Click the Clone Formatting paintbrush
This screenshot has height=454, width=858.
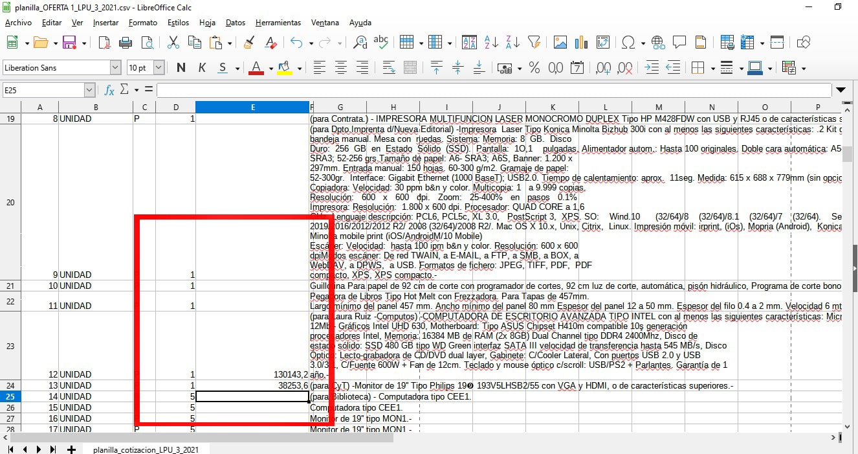249,43
